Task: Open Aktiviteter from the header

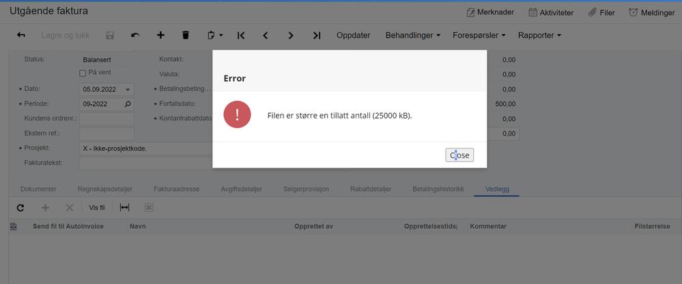Action: click(x=551, y=12)
